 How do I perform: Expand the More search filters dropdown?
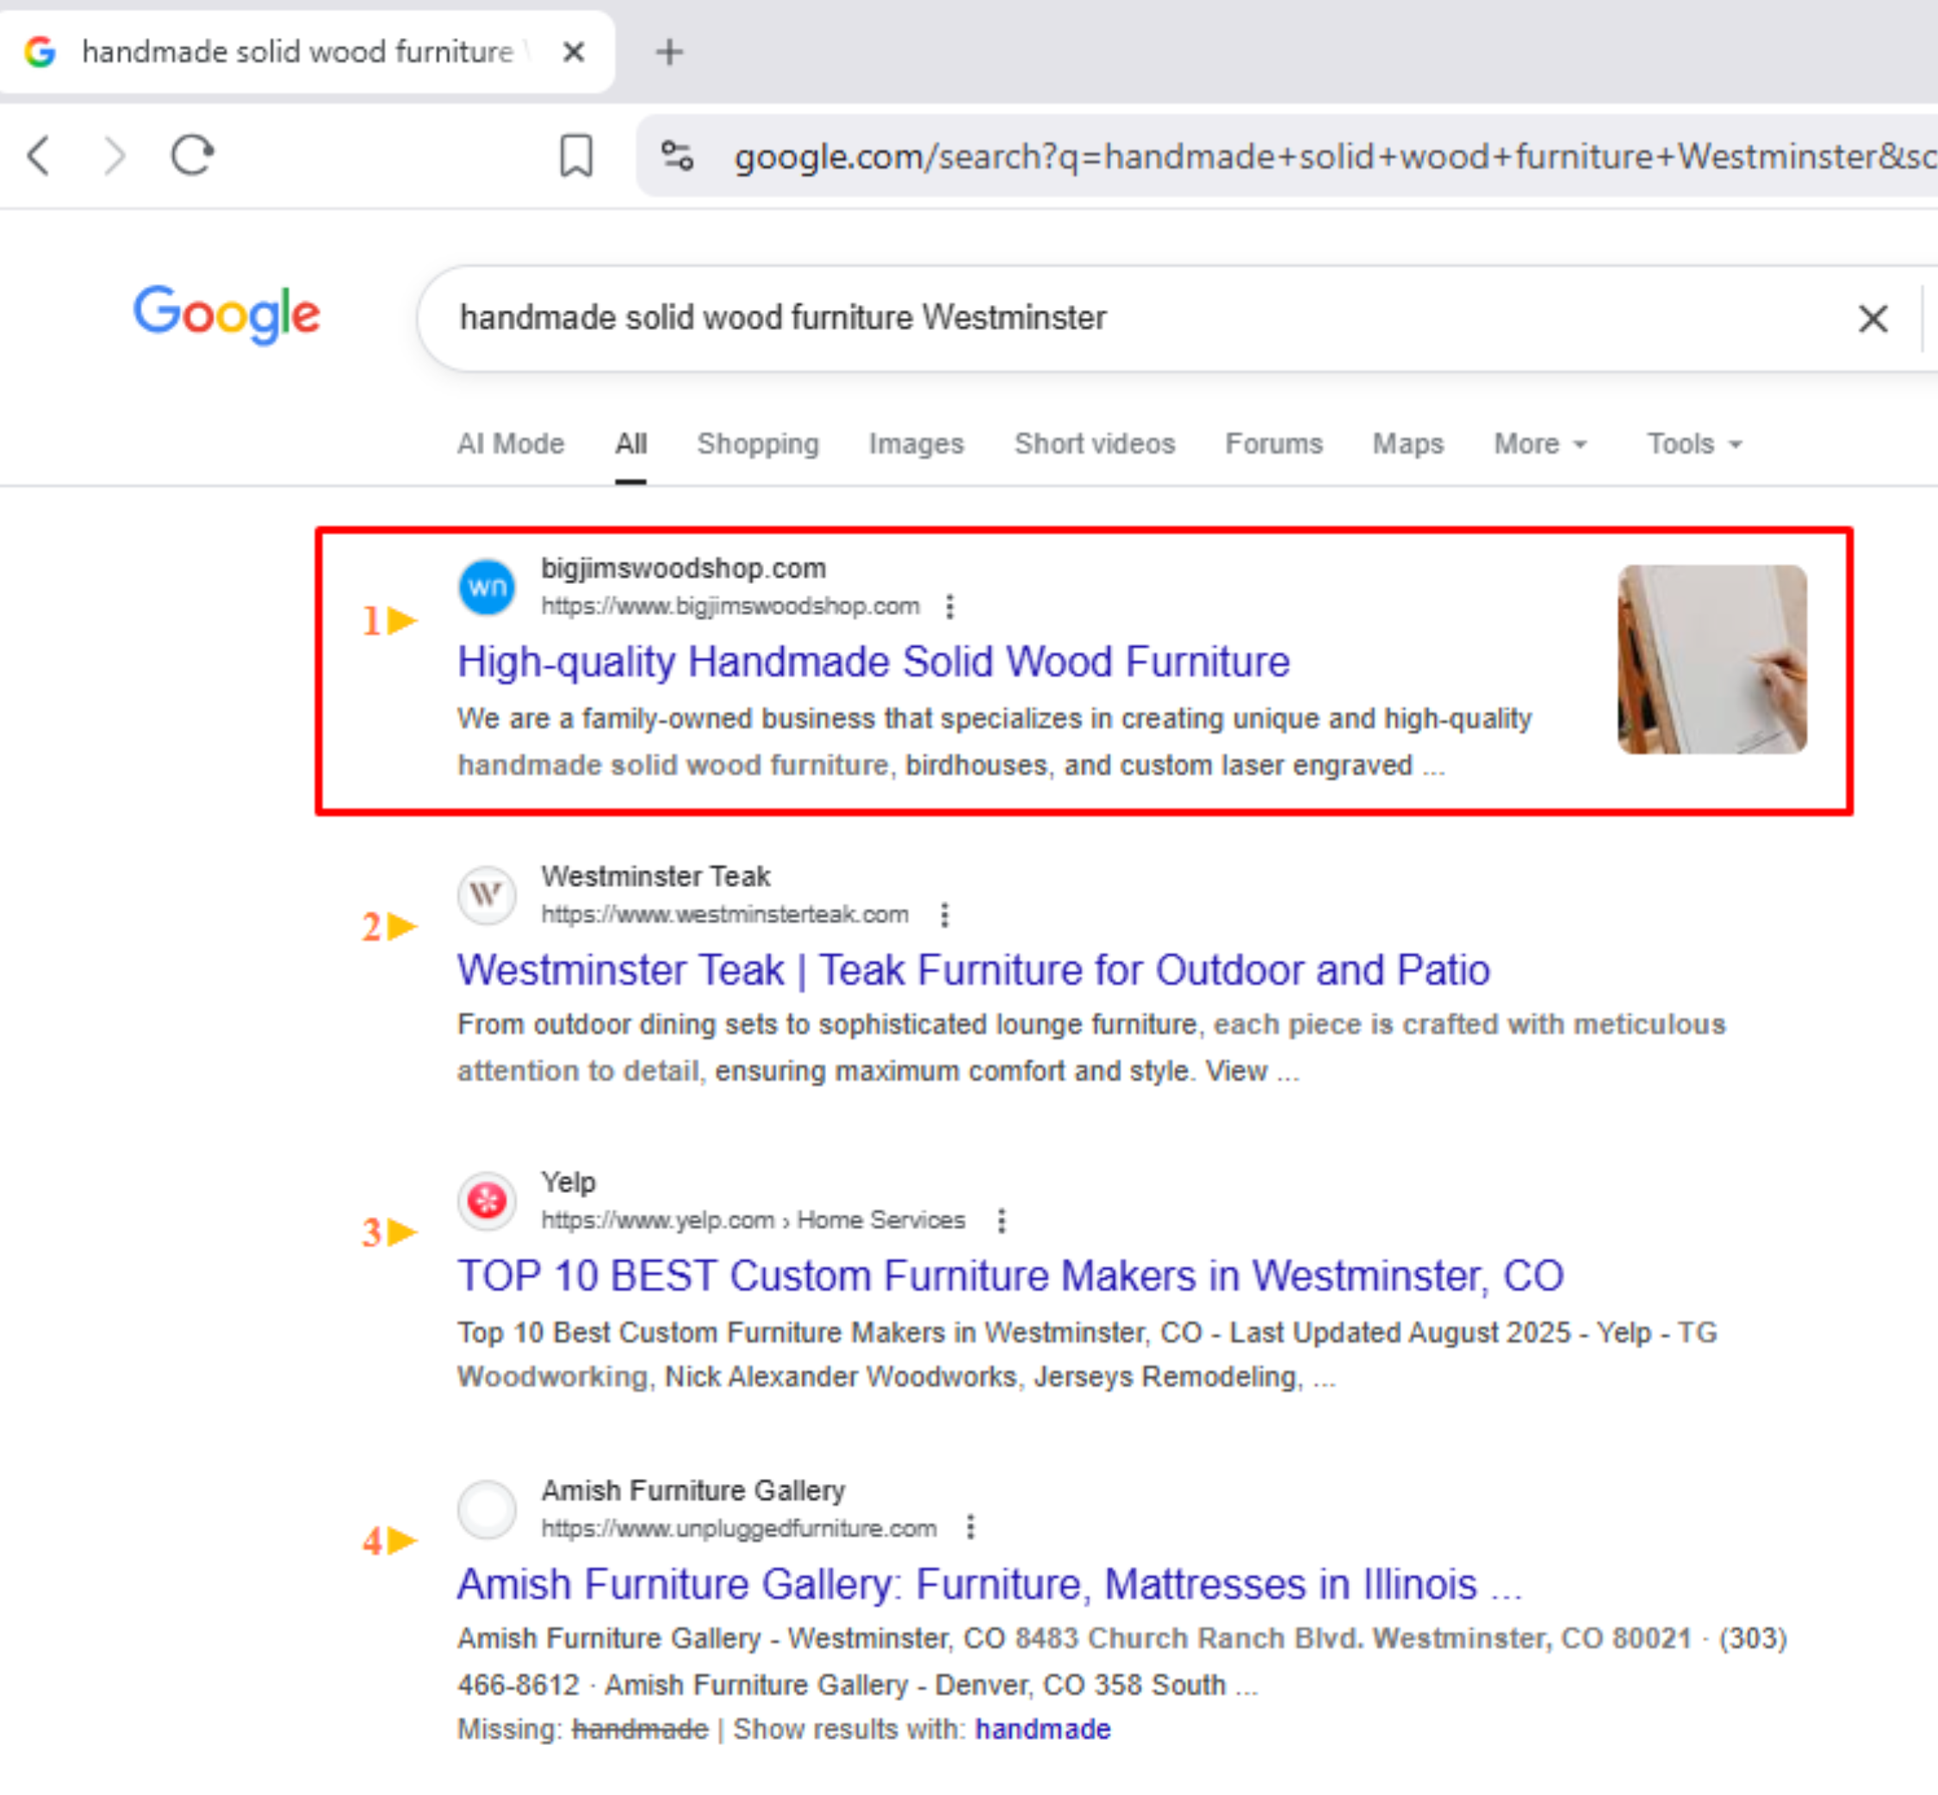pos(1540,444)
